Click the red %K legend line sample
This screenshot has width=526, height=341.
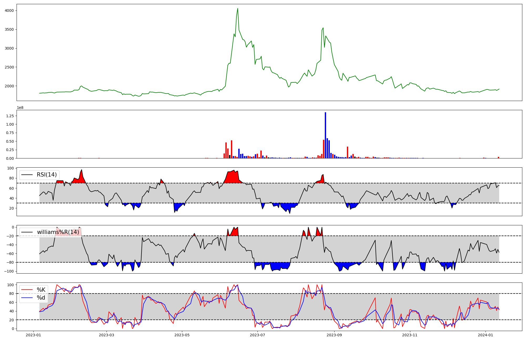27,290
